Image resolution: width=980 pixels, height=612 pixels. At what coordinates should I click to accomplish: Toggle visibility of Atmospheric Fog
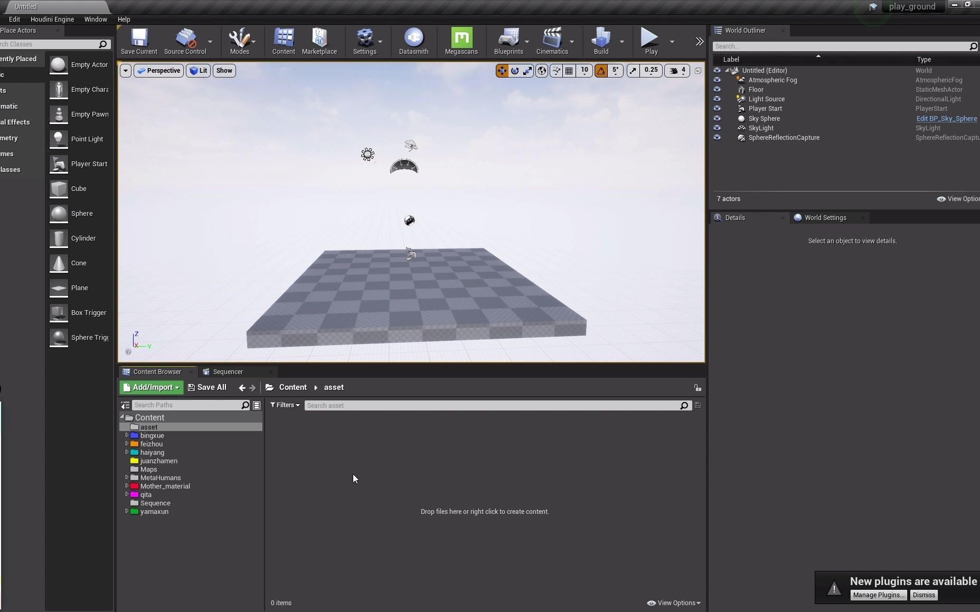pos(717,80)
